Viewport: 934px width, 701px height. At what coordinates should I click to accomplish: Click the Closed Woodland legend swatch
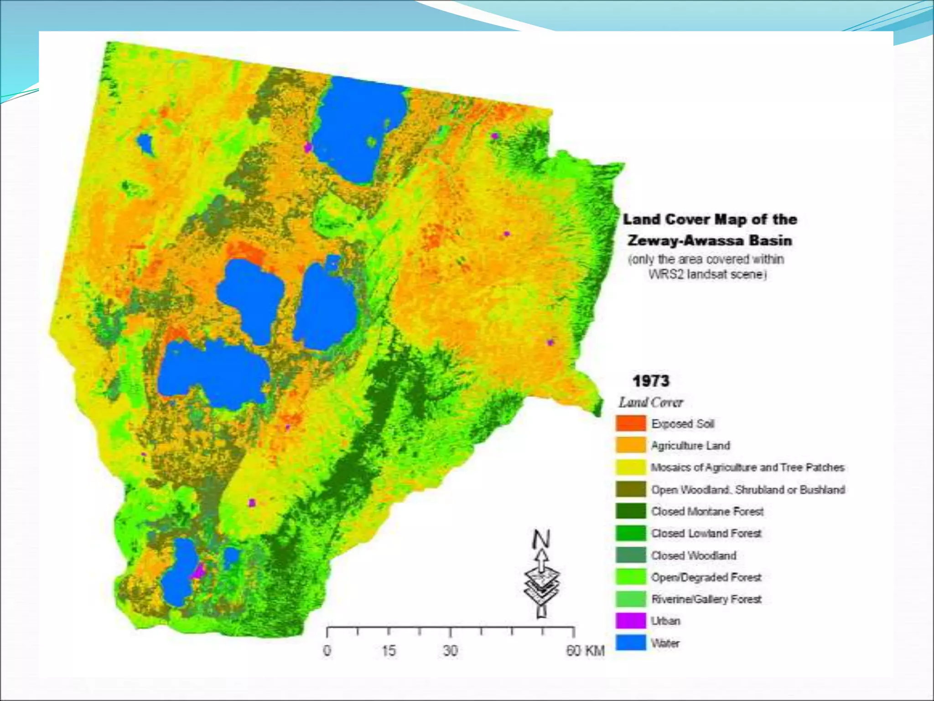click(631, 555)
